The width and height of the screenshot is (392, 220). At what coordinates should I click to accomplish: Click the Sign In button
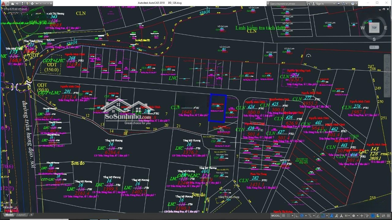click(x=319, y=4)
